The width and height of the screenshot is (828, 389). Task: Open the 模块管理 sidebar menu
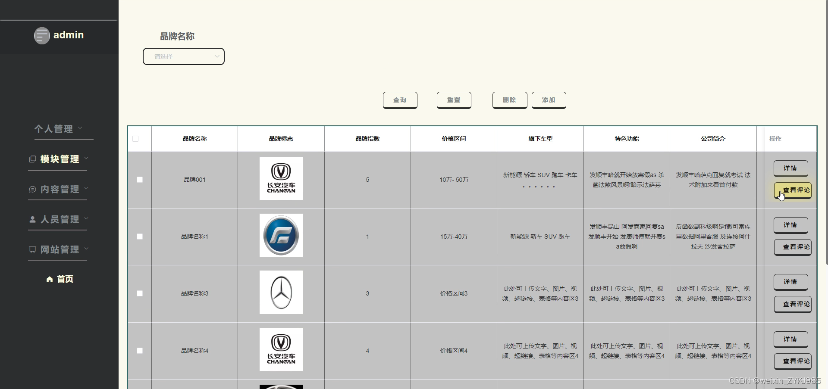[x=58, y=159]
